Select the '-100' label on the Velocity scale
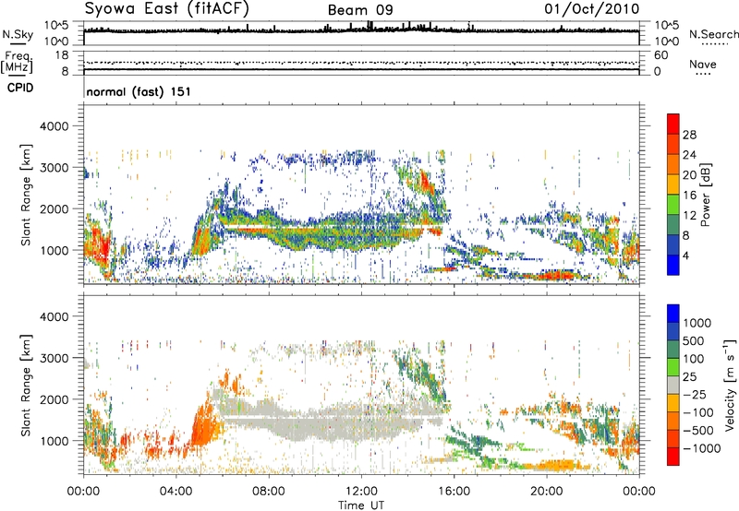 click(x=698, y=412)
